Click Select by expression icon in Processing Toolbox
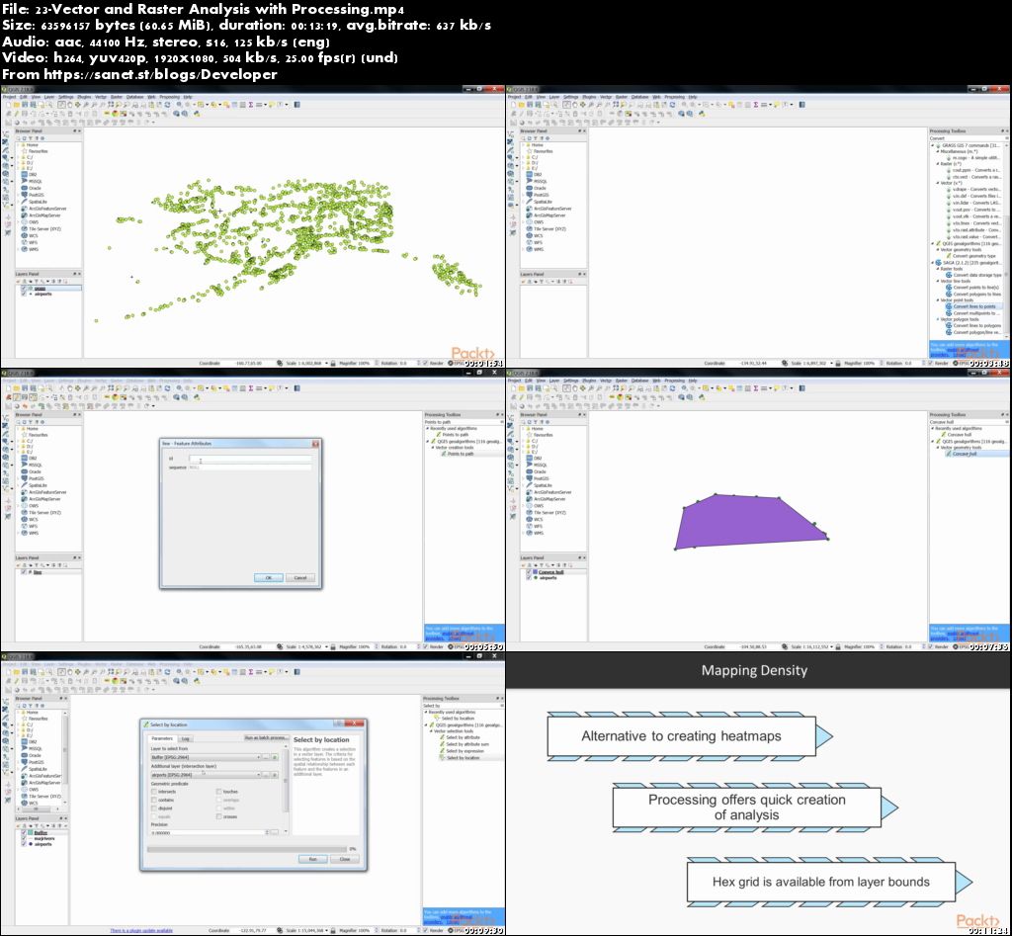Screen dimensions: 1012x936 pos(442,751)
